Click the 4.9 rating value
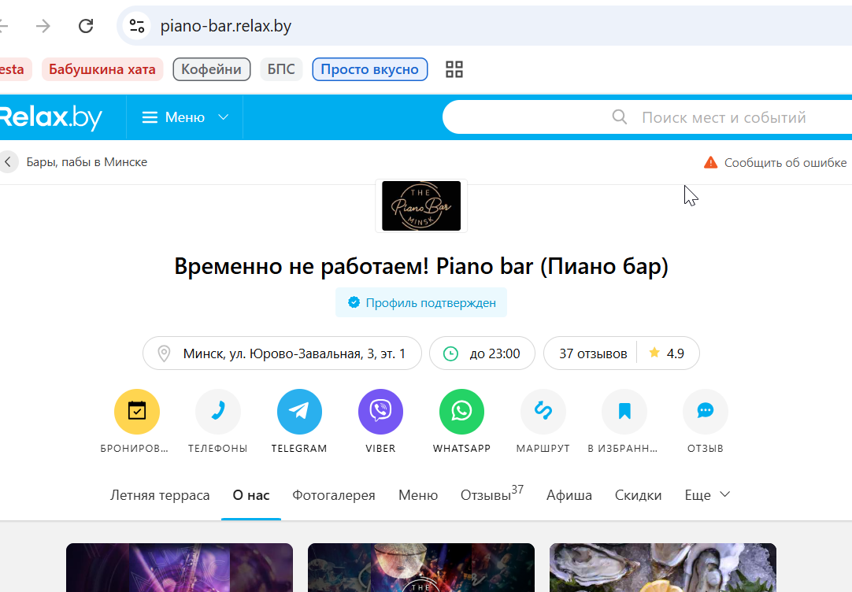This screenshot has width=852, height=592. pyautogui.click(x=676, y=353)
